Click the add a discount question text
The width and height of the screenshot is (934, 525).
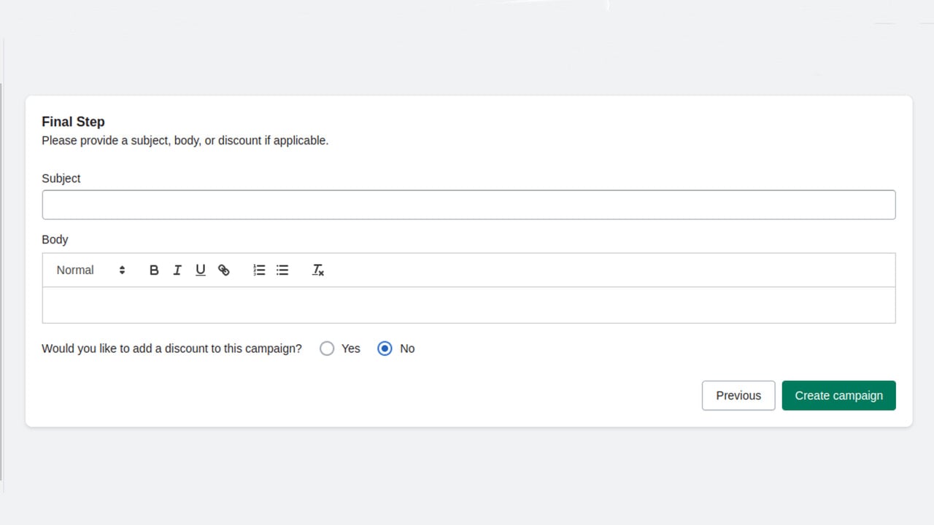click(x=171, y=349)
